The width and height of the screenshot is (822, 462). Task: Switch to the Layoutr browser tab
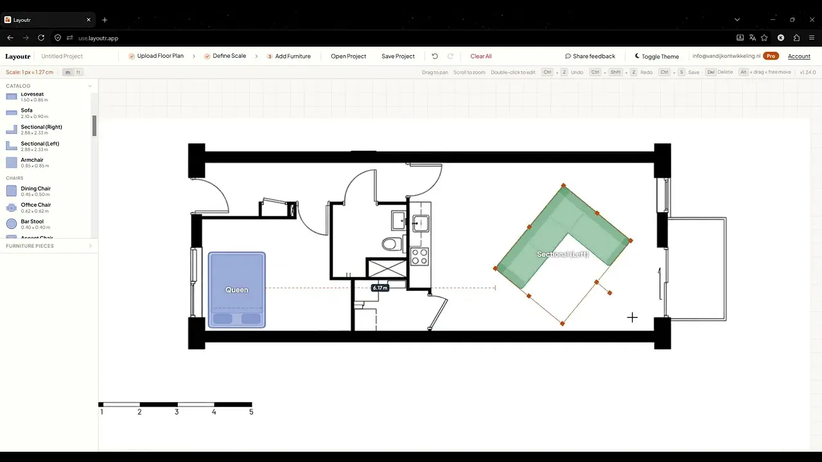46,20
